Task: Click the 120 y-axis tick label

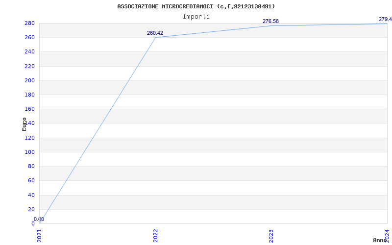Action: pos(29,138)
